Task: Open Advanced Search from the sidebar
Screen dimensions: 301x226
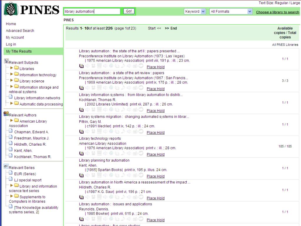Action: coord(20,31)
